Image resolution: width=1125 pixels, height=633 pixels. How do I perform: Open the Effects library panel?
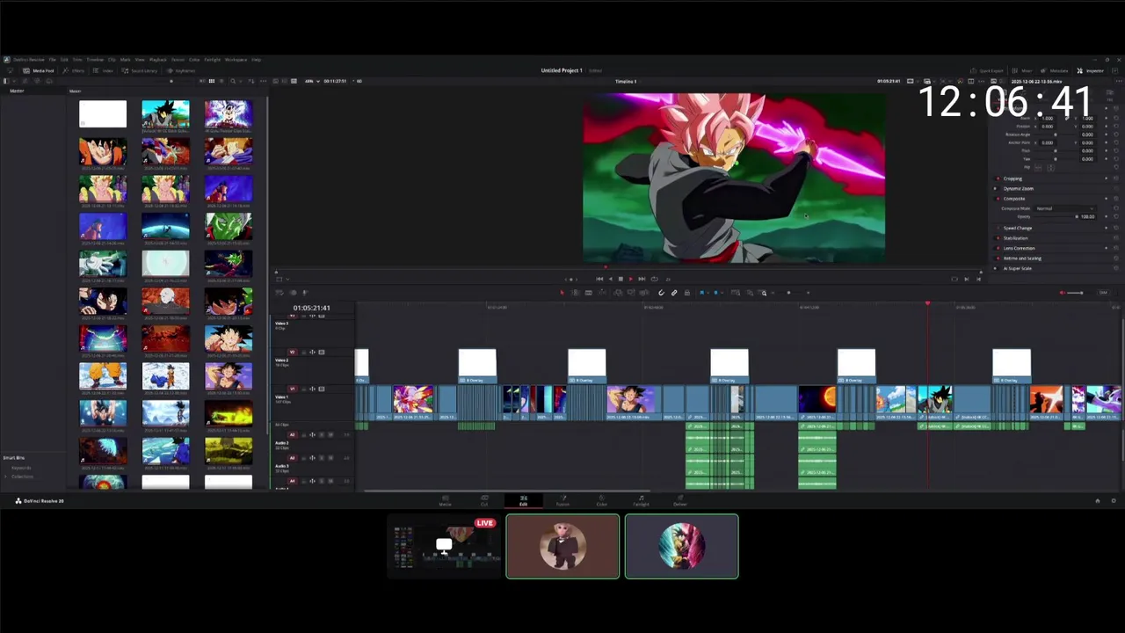tap(74, 70)
